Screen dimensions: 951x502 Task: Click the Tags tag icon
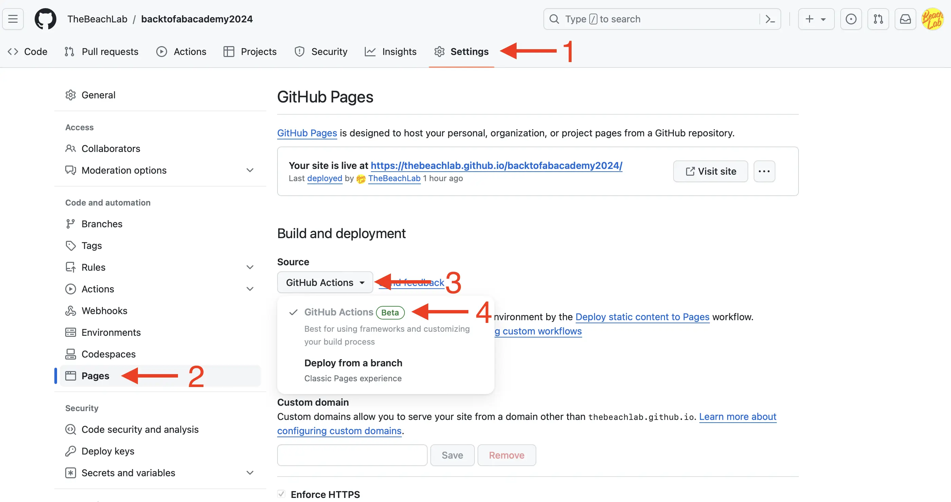point(71,246)
